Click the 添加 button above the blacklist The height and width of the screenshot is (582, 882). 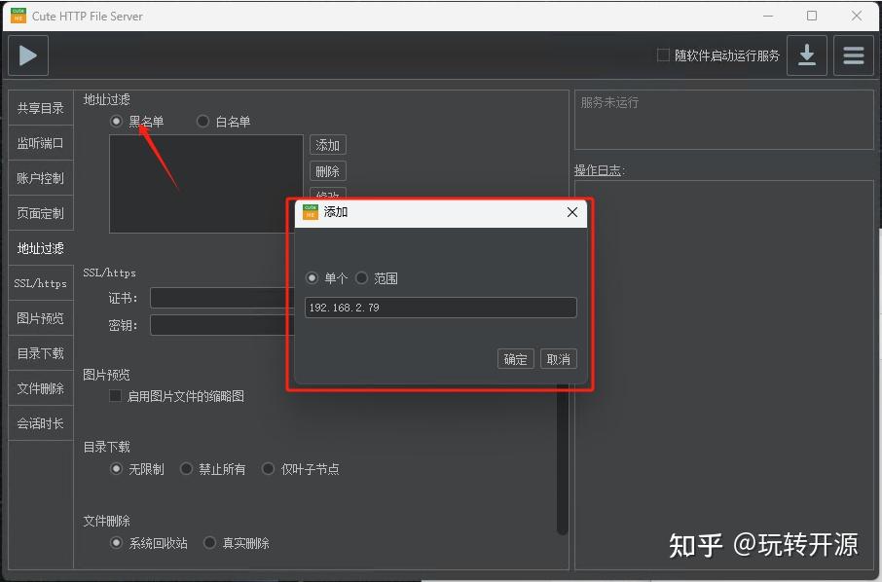click(x=327, y=144)
